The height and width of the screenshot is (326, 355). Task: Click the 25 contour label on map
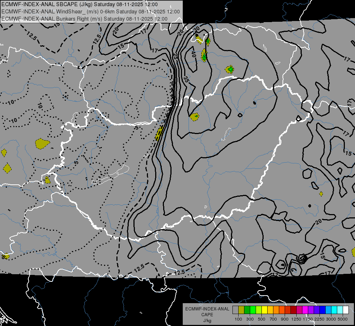tap(175, 56)
